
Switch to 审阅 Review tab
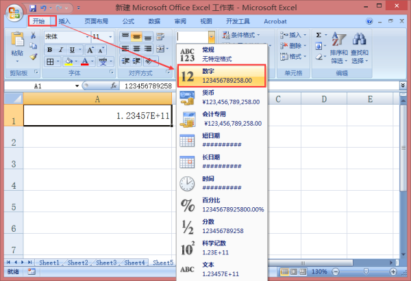pos(180,21)
